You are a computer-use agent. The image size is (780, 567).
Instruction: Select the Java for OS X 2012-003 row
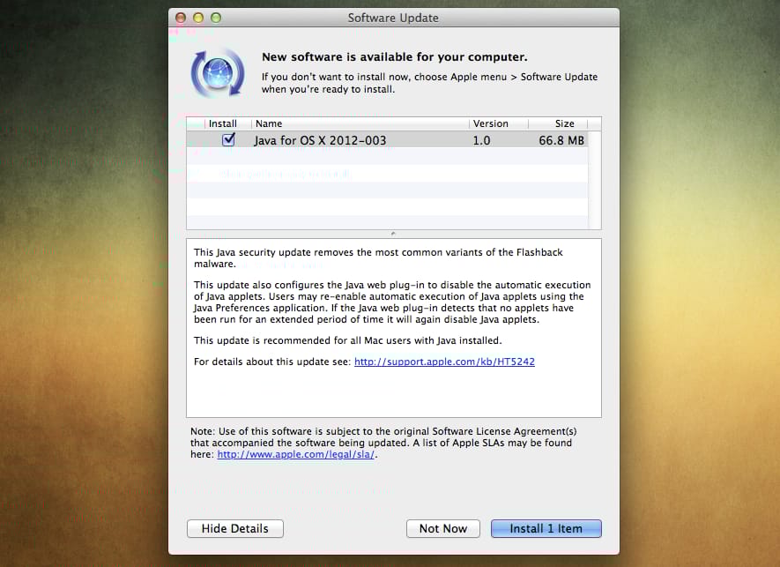tap(388, 140)
